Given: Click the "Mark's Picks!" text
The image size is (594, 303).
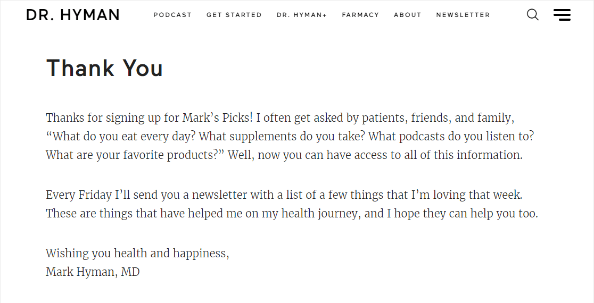Looking at the screenshot, I should pos(218,117).
